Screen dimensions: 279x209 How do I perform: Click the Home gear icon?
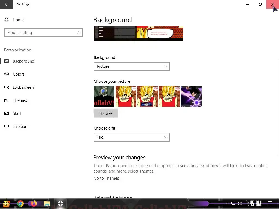(x=7, y=20)
